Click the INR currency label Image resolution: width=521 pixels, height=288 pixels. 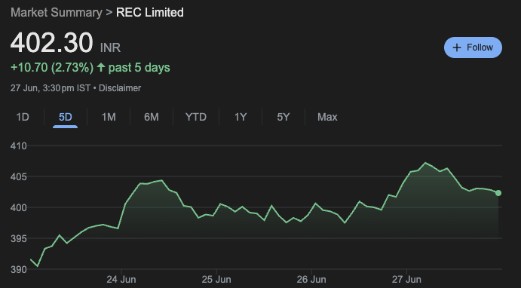pyautogui.click(x=110, y=47)
